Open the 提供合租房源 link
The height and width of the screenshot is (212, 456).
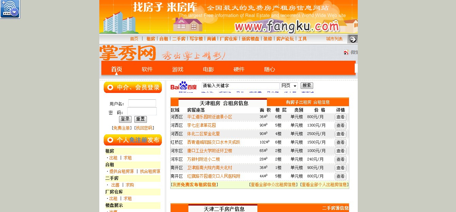[x=121, y=171]
